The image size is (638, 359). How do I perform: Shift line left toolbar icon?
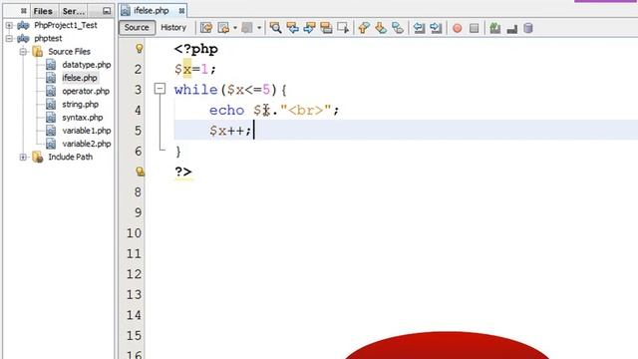point(419,28)
